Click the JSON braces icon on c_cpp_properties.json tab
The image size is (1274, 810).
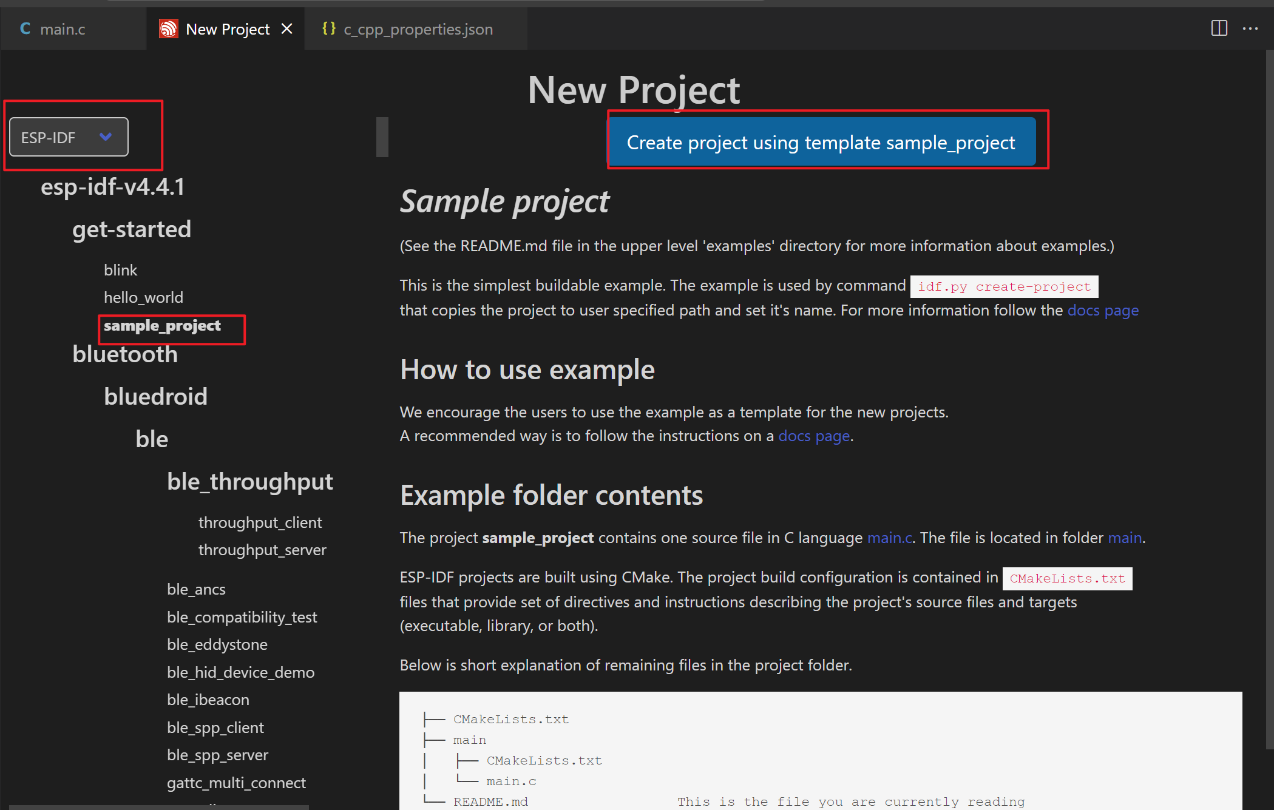click(329, 29)
